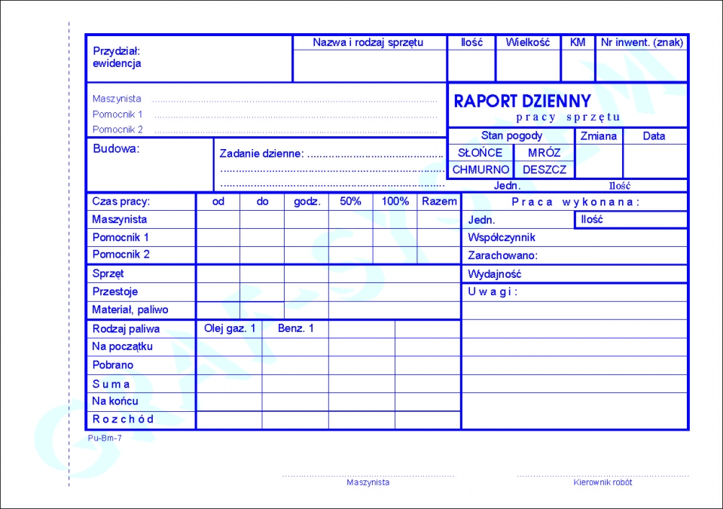Click the 'Rodzaj paliwa' row label

126,329
